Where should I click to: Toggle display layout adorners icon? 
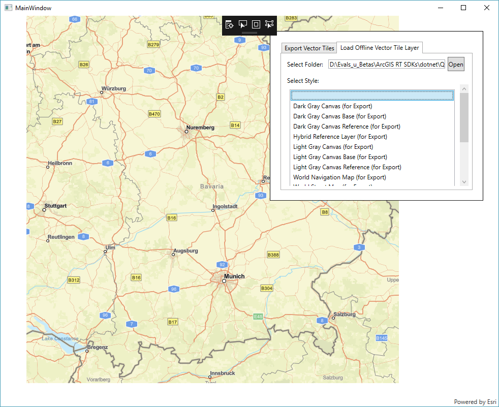[x=256, y=24]
